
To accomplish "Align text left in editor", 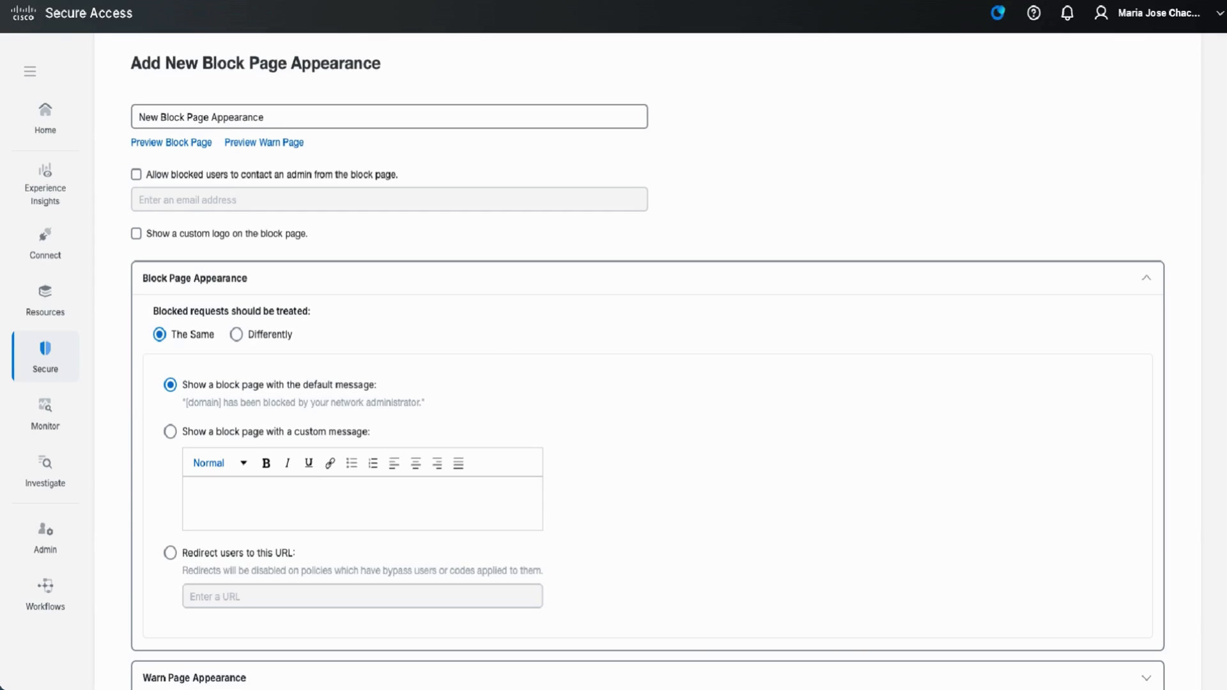I will point(394,463).
